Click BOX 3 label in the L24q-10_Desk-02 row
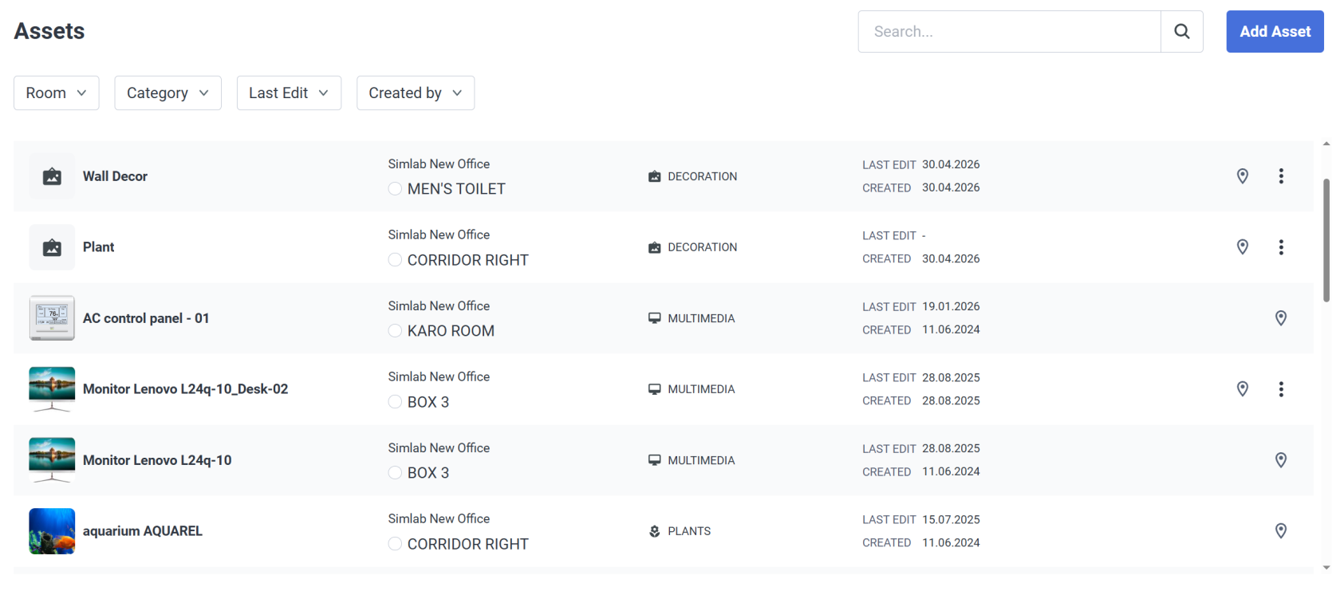 [428, 402]
